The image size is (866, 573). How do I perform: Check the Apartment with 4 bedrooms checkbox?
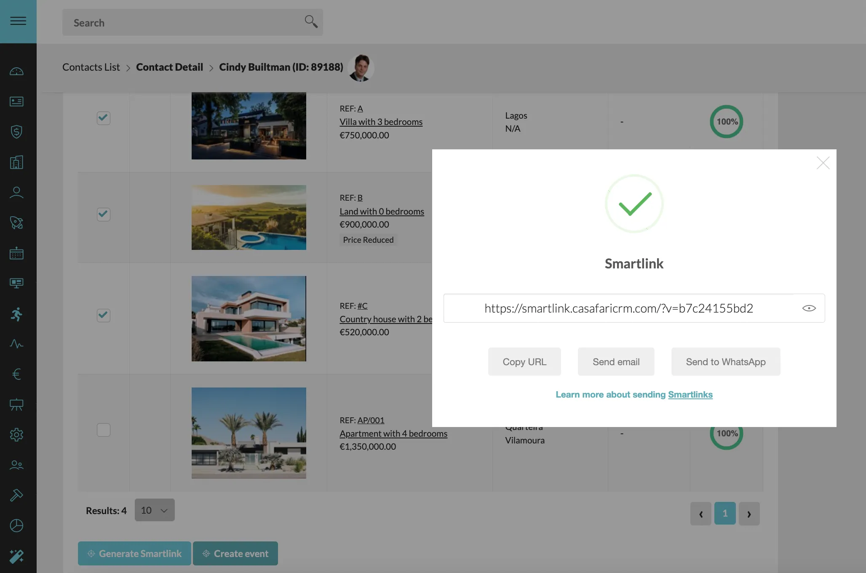tap(104, 430)
